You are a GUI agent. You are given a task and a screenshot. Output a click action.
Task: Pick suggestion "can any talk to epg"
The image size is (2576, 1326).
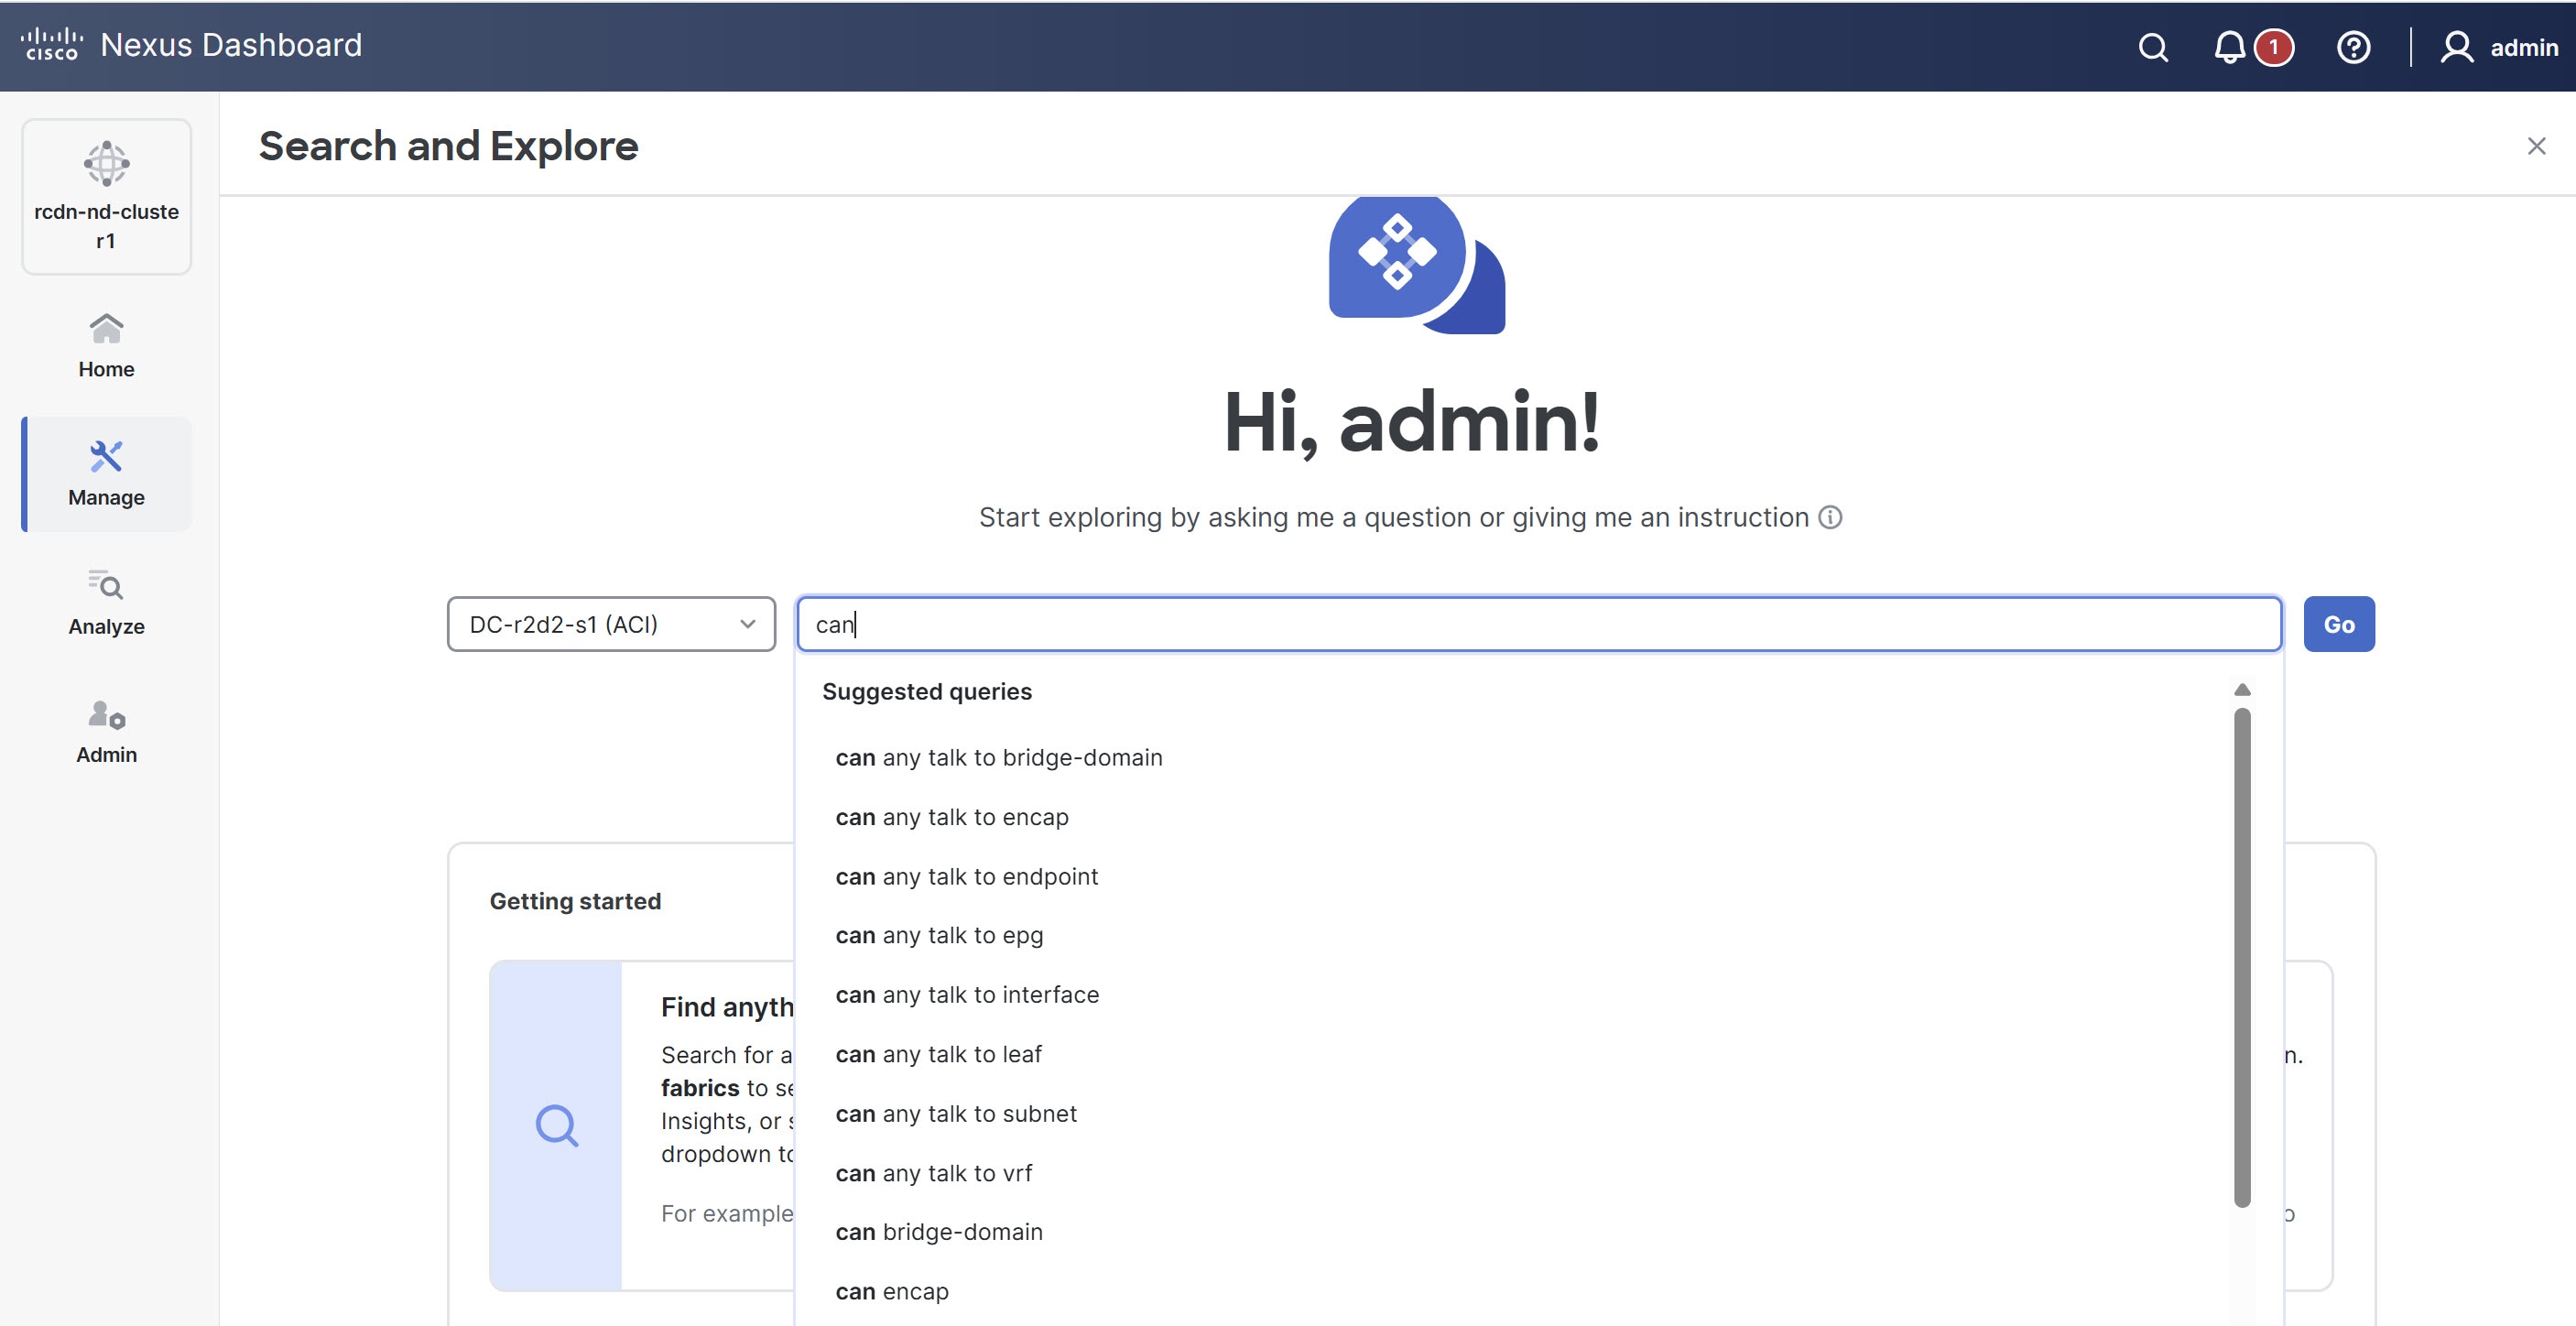(x=938, y=935)
